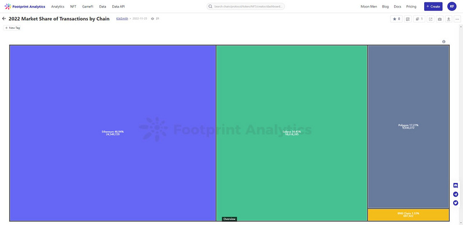Open the Analytics menu
Screen dimensions: 463x225
click(x=57, y=6)
